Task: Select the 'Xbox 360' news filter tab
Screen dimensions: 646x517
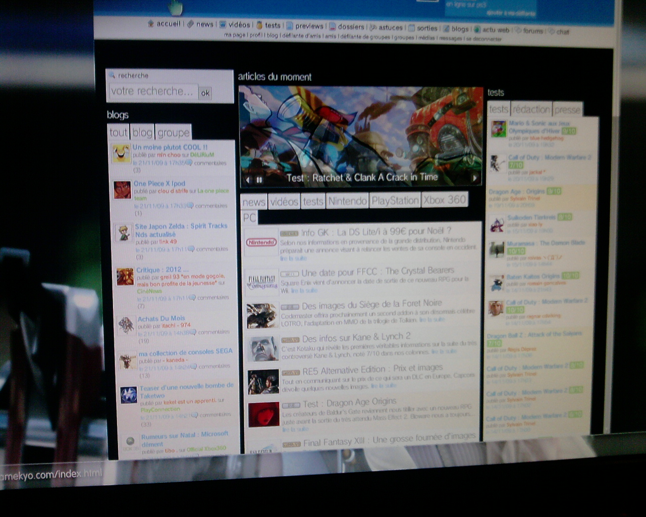Action: coord(445,199)
